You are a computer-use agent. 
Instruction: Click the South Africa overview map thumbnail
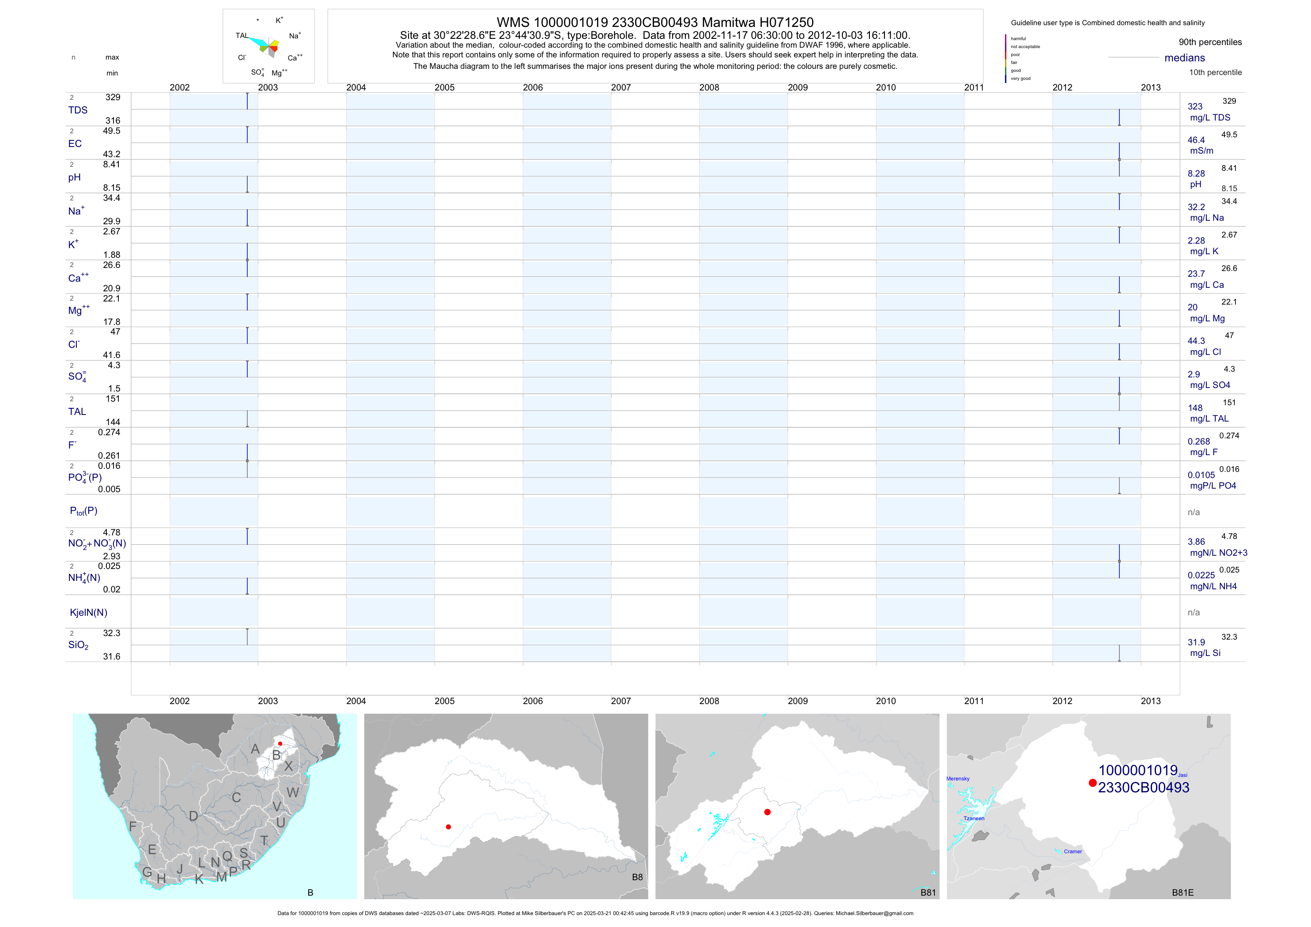point(215,806)
